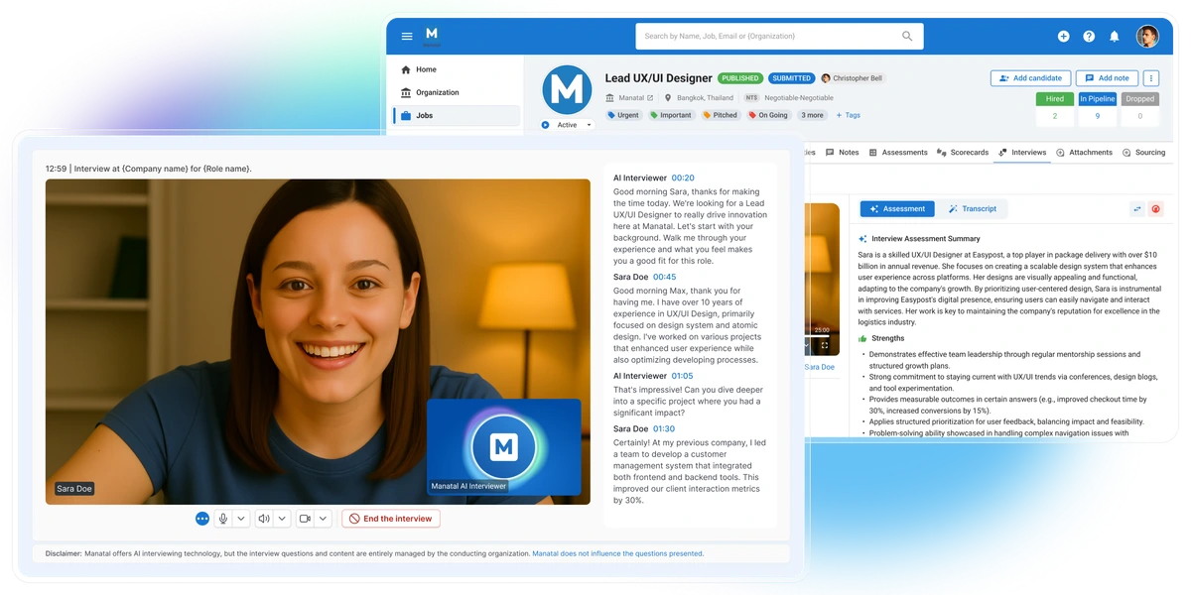Mute the microphone
This screenshot has height=595, width=1191.
click(x=223, y=518)
